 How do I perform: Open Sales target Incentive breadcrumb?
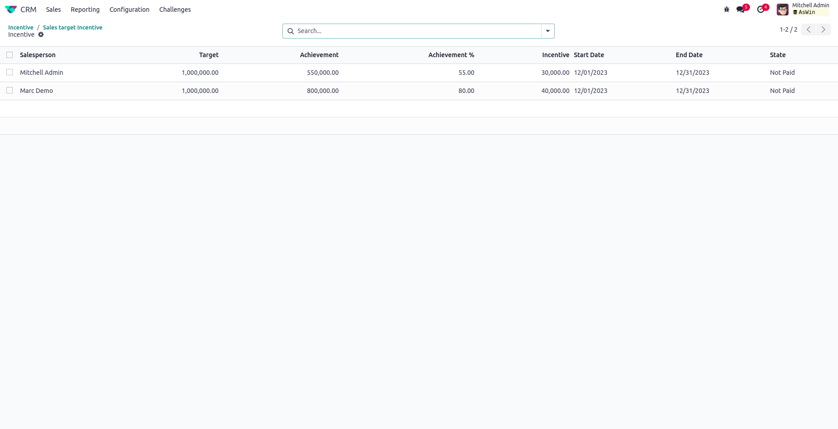tap(73, 27)
